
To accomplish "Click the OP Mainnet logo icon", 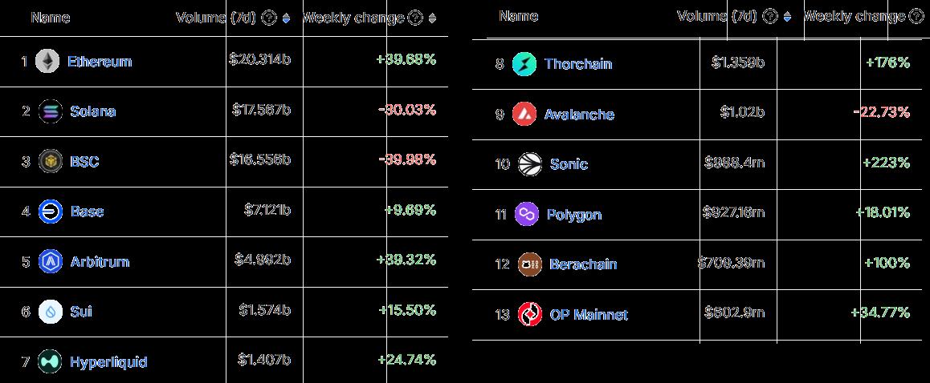I will click(x=529, y=314).
